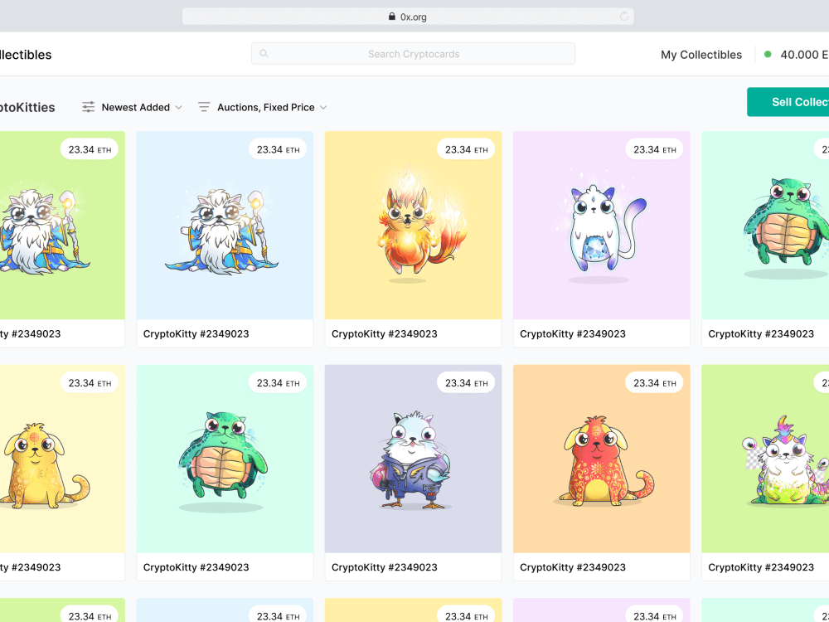829x622 pixels.
Task: Click the price badge on blue wizard card
Action: [278, 149]
